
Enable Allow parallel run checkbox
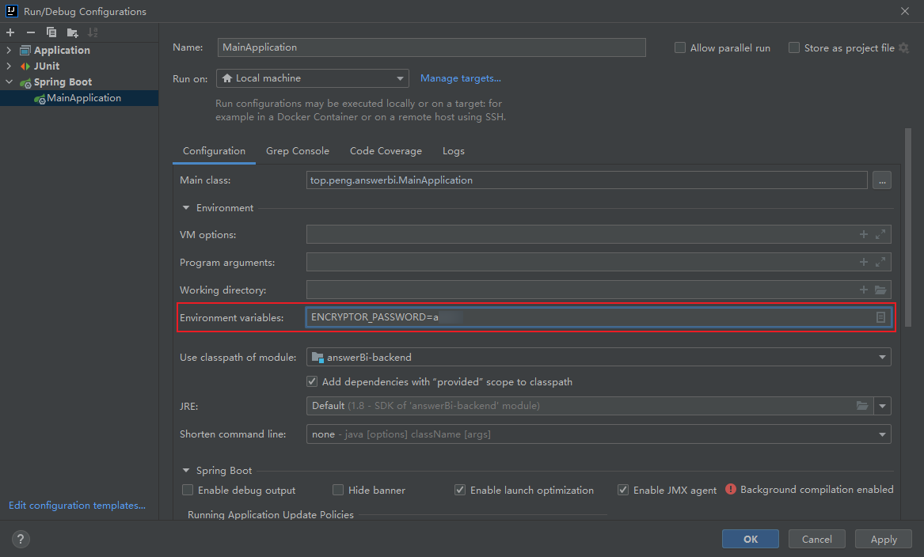680,47
